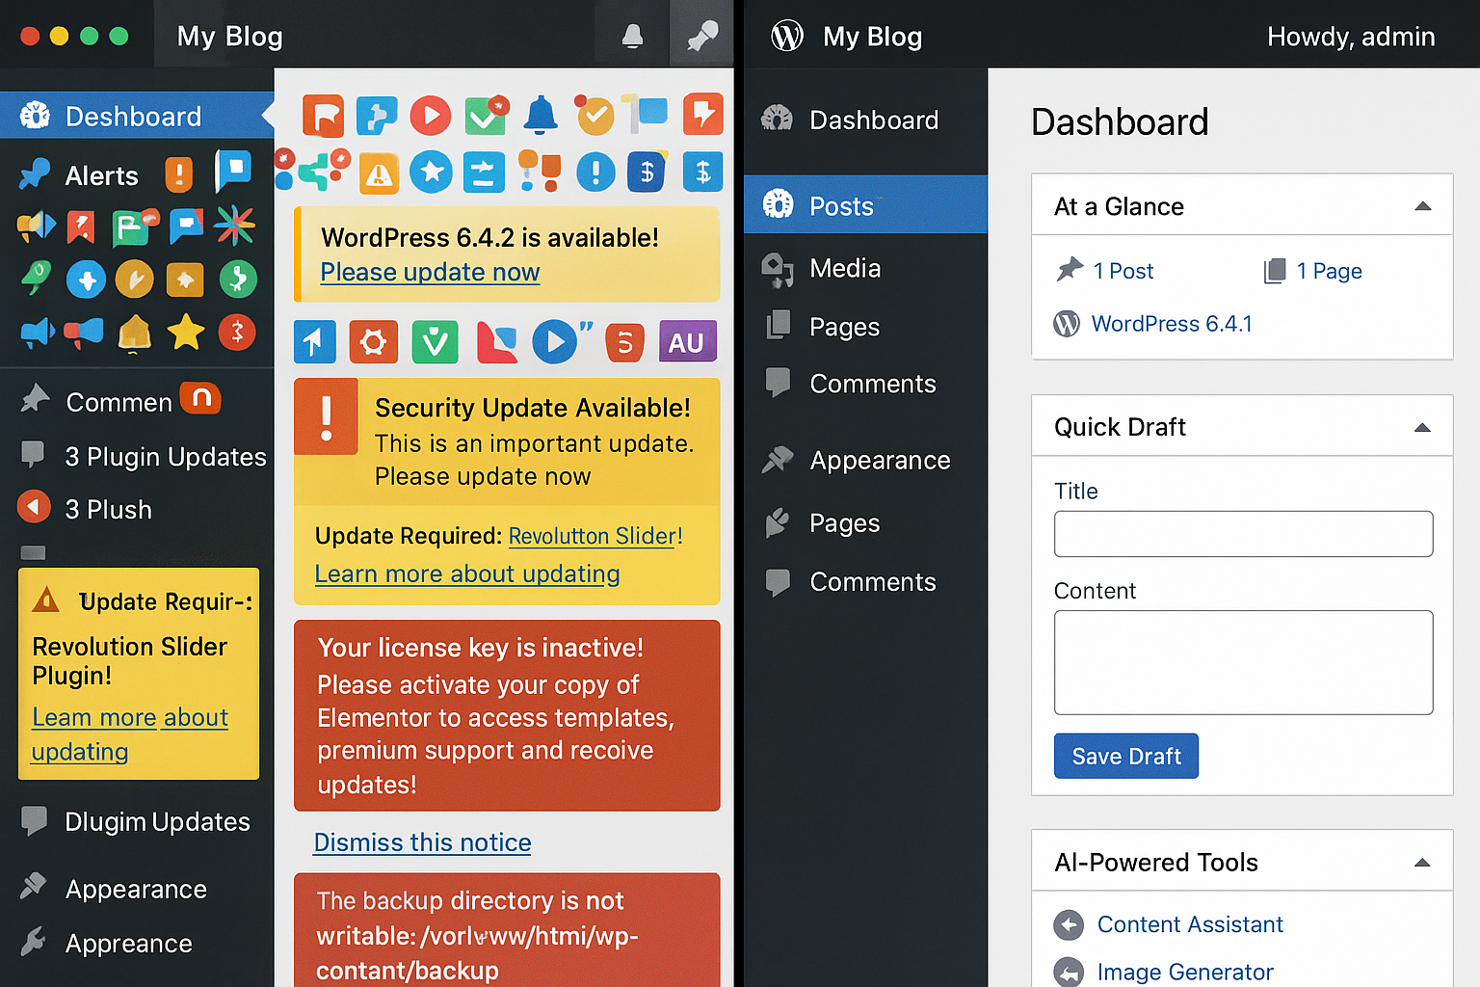Click the WordPress logo in the right window
The image size is (1480, 987).
tap(787, 36)
